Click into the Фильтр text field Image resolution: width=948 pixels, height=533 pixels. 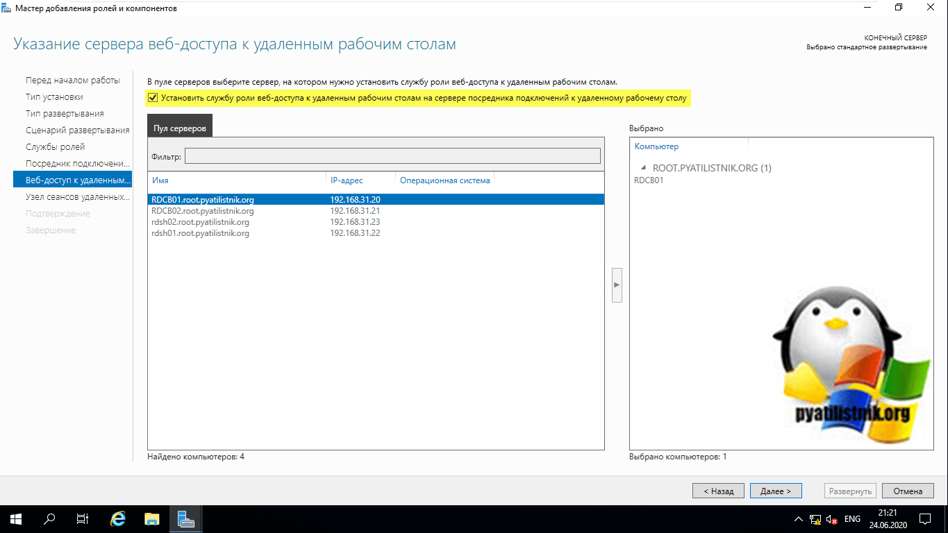point(392,156)
